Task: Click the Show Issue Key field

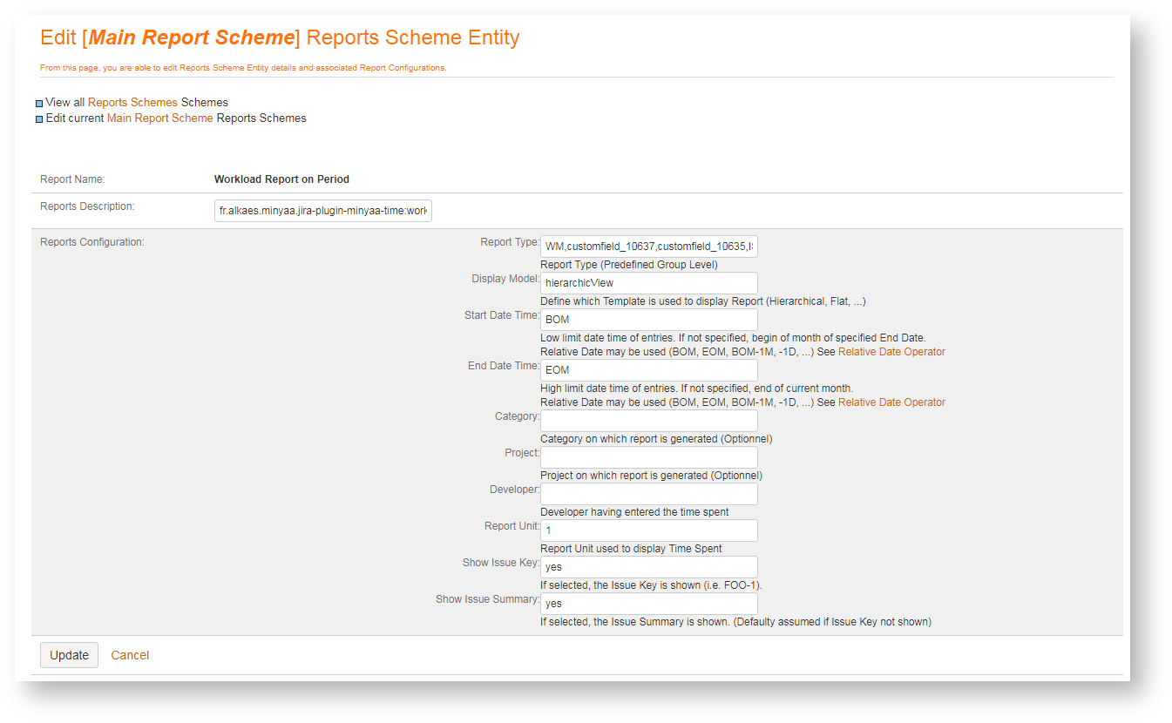Action: tap(648, 567)
